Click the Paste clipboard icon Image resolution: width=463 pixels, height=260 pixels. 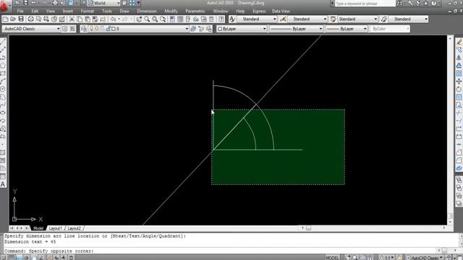pyautogui.click(x=88, y=19)
